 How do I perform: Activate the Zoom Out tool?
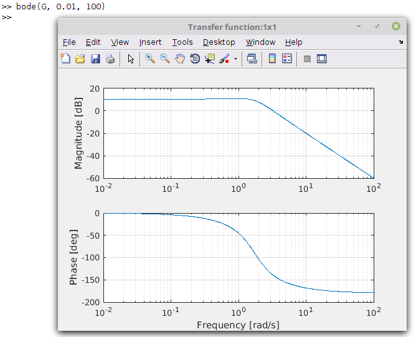point(165,59)
